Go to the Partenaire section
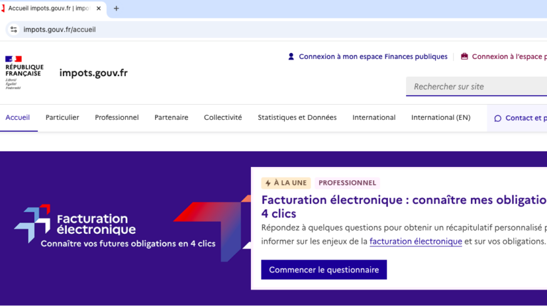 (171, 118)
